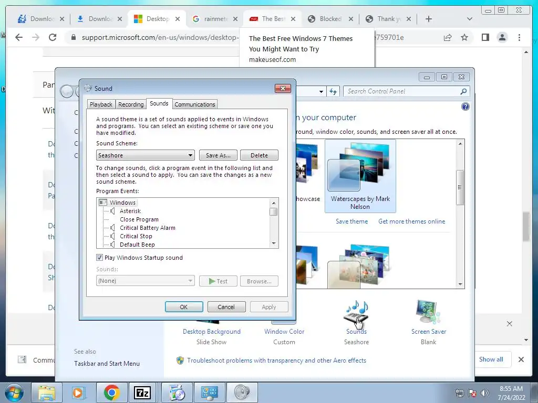
Task: Click the Chrome share page icon
Action: (x=448, y=37)
